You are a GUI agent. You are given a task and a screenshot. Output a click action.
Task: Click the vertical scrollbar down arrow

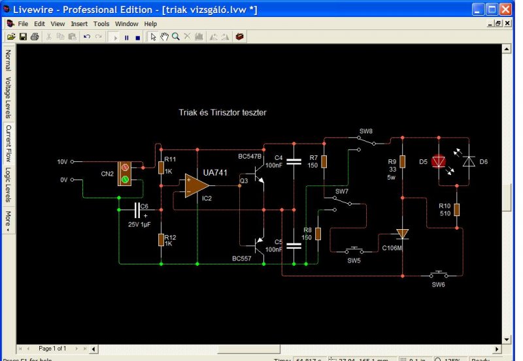[x=506, y=339]
